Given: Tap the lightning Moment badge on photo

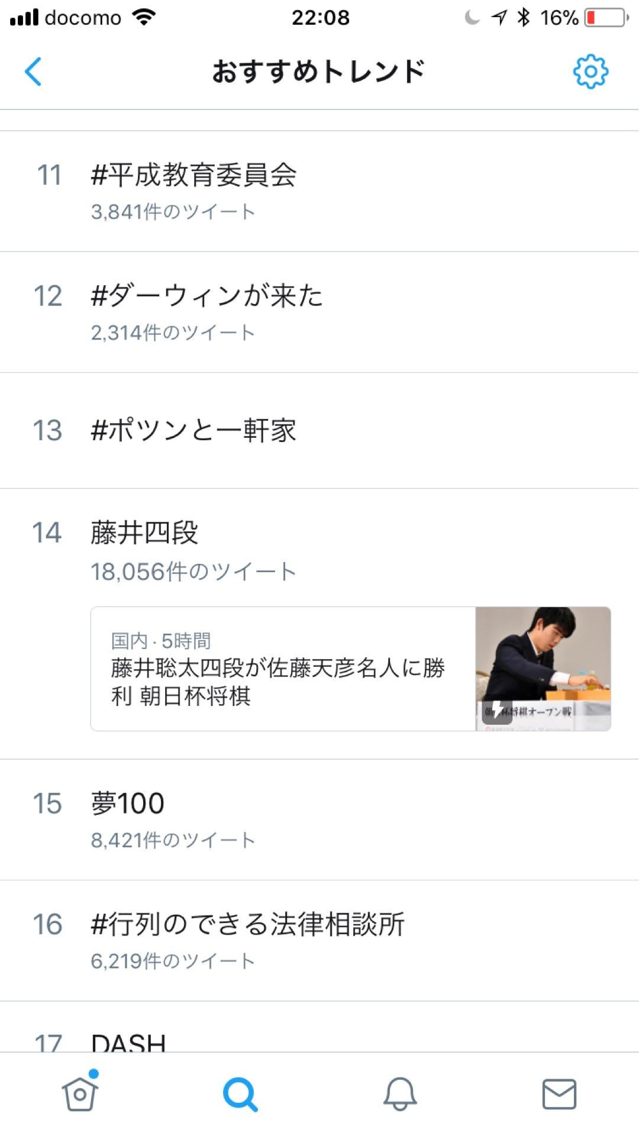Looking at the screenshot, I should coord(497,710).
